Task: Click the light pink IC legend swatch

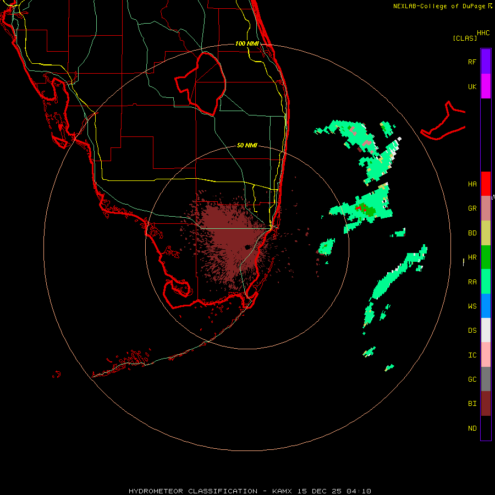Action: pos(486,355)
